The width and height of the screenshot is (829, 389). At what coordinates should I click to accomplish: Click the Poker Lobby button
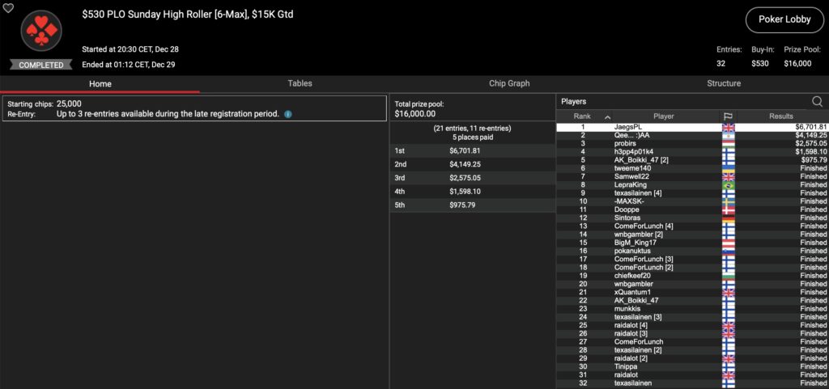coord(780,20)
